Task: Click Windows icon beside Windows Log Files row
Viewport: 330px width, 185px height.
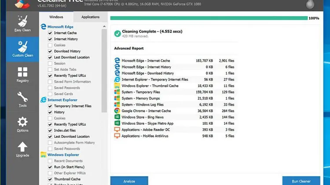Action: click(117, 105)
